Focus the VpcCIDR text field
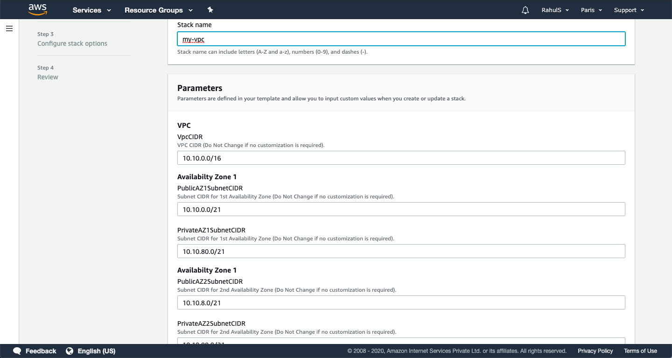Viewport: 672px width, 358px height. pyautogui.click(x=401, y=158)
